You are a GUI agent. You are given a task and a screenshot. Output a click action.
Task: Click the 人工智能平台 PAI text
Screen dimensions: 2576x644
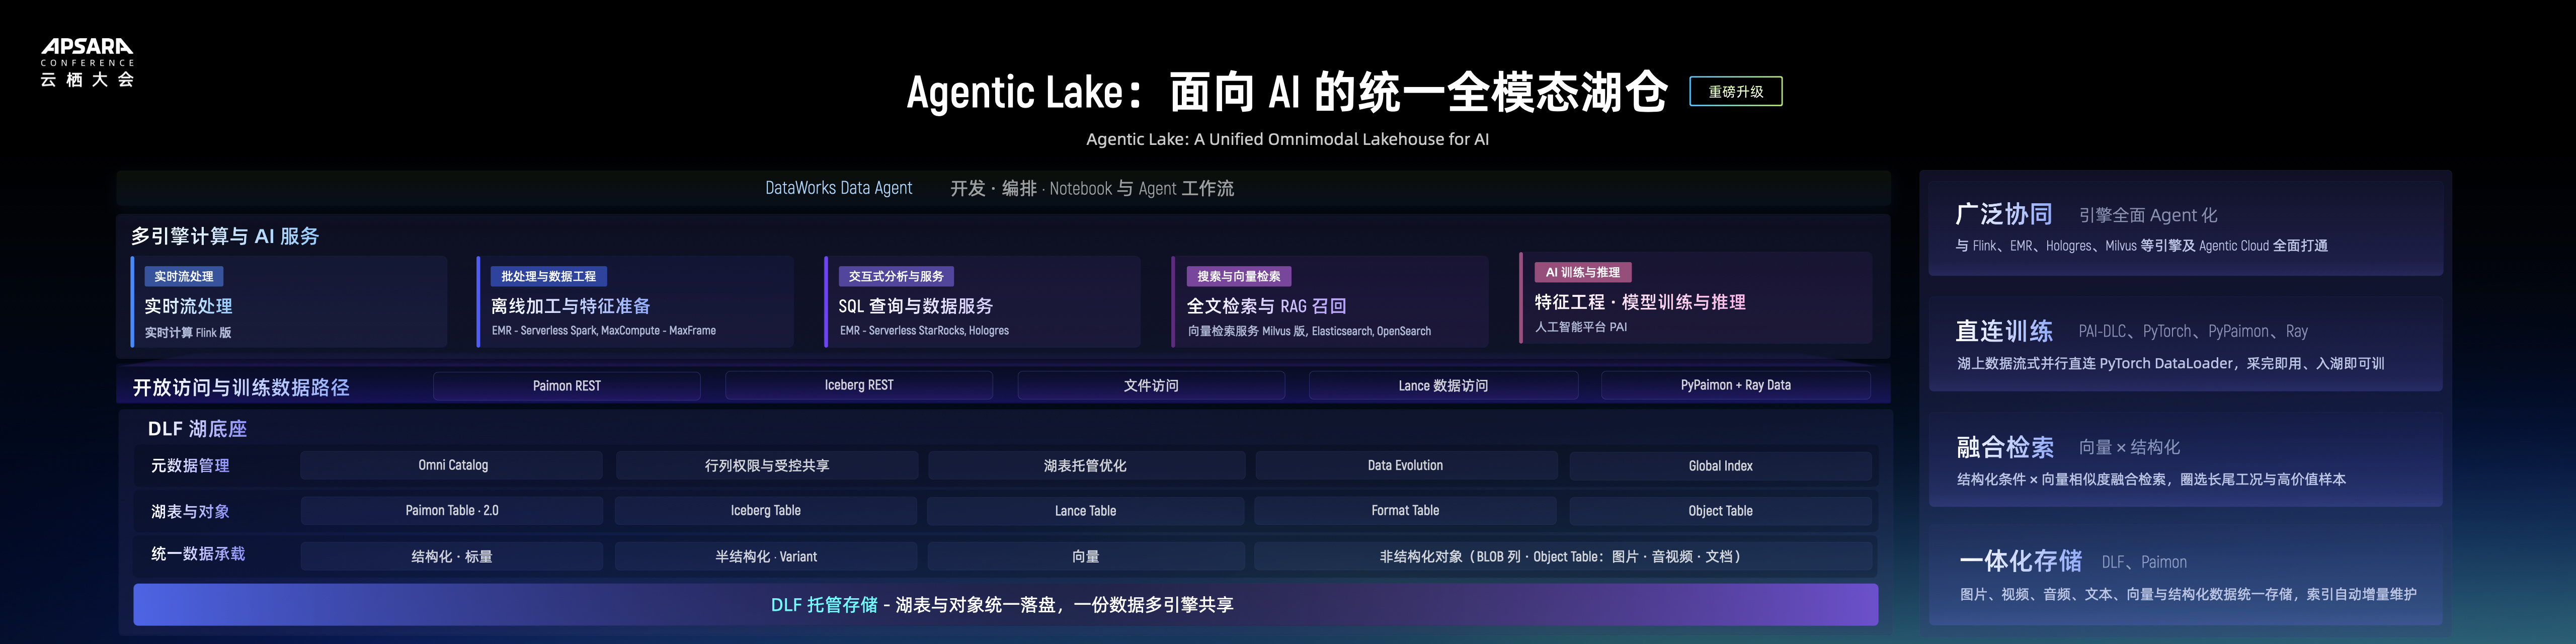(x=1581, y=327)
